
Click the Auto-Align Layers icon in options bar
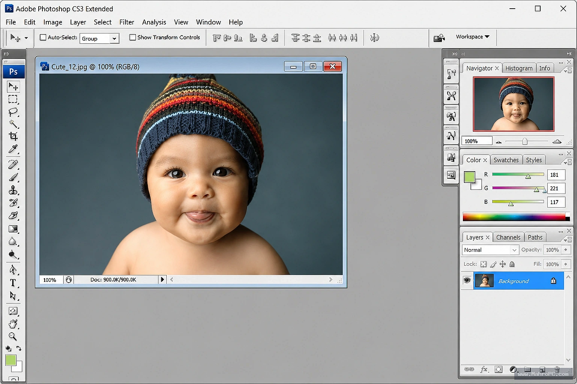coord(374,38)
